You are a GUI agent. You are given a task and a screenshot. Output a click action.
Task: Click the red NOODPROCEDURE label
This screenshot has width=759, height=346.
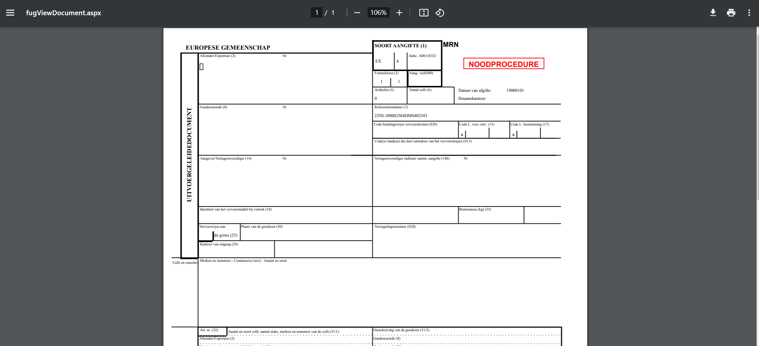(504, 64)
